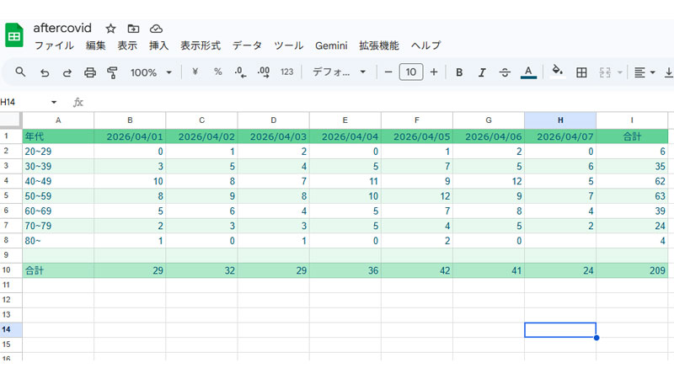
Task: Select column H header
Action: pyautogui.click(x=560, y=120)
